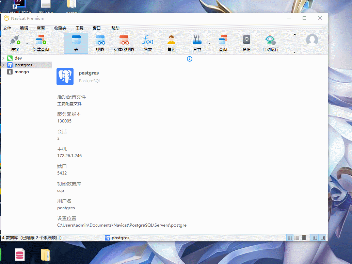Viewport: 352px width, 264px height.
Task: Select the Table (表) toolbar icon
Action: tap(76, 43)
